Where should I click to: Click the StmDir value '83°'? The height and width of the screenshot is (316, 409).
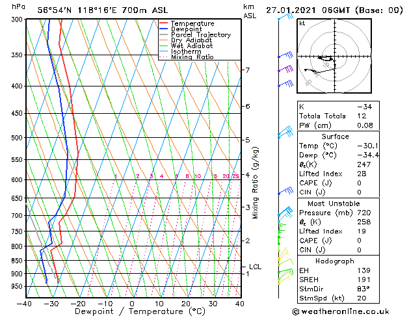[x=363, y=289]
